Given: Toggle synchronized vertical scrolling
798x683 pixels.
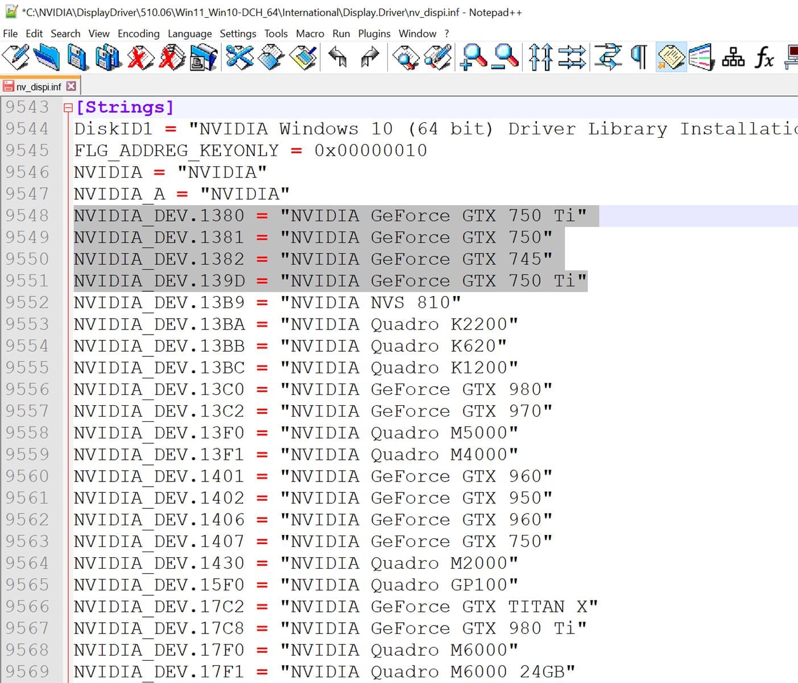Looking at the screenshot, I should (540, 57).
